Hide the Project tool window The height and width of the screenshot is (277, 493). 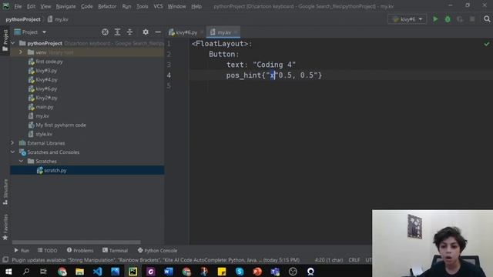pos(158,32)
